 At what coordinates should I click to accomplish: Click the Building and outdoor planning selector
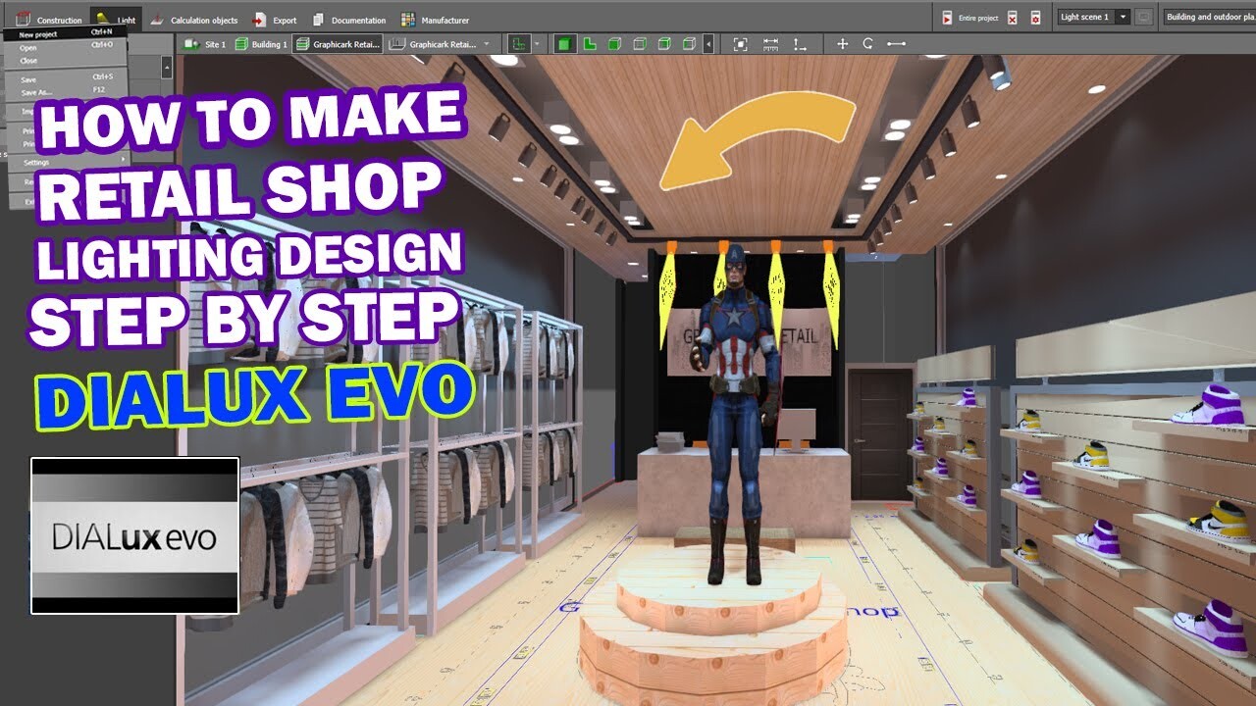click(x=1207, y=17)
